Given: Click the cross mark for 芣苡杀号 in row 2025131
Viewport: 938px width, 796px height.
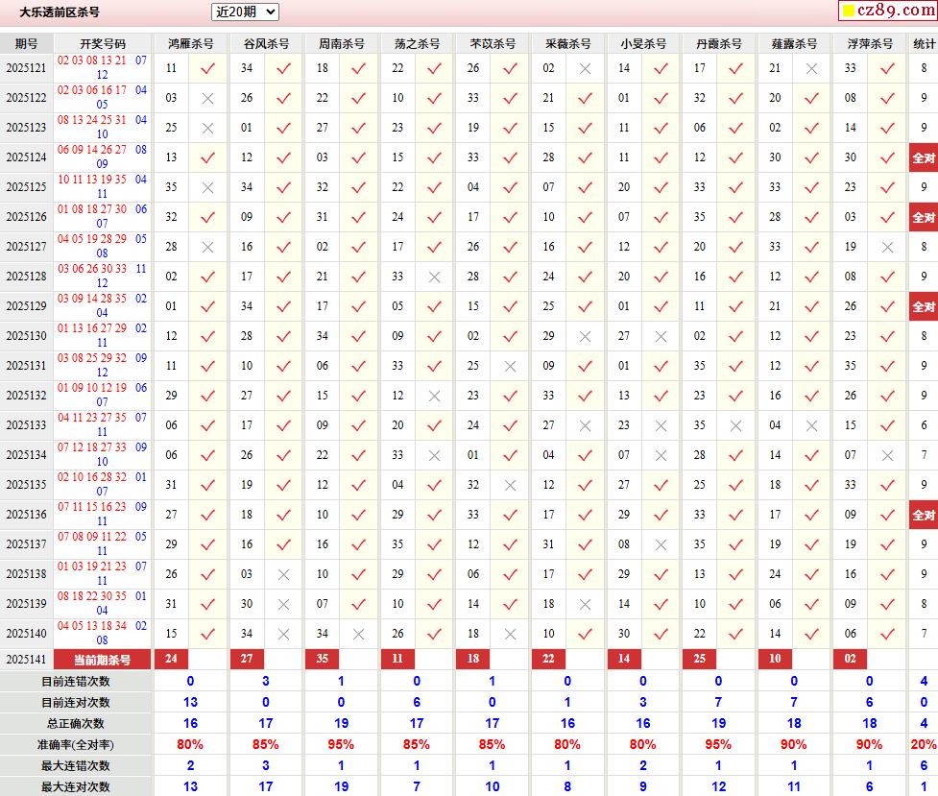Looking at the screenshot, I should coord(510,366).
